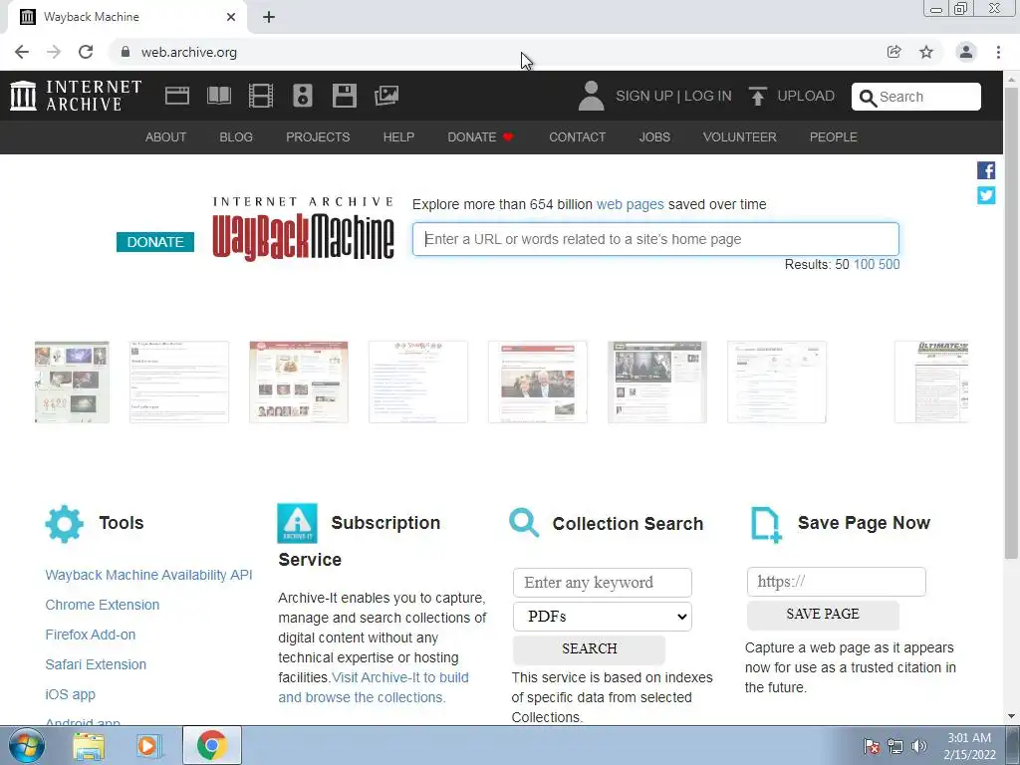Image resolution: width=1020 pixels, height=765 pixels.
Task: Follow the Visit Archive-It link
Action: coord(374,687)
